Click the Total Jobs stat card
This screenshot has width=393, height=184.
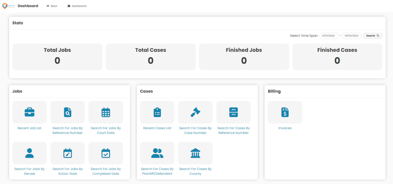pos(57,57)
